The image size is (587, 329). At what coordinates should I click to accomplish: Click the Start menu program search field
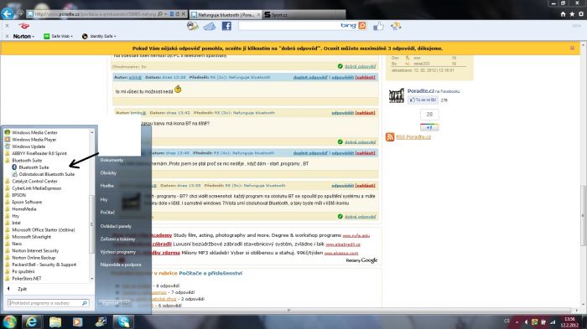49,303
